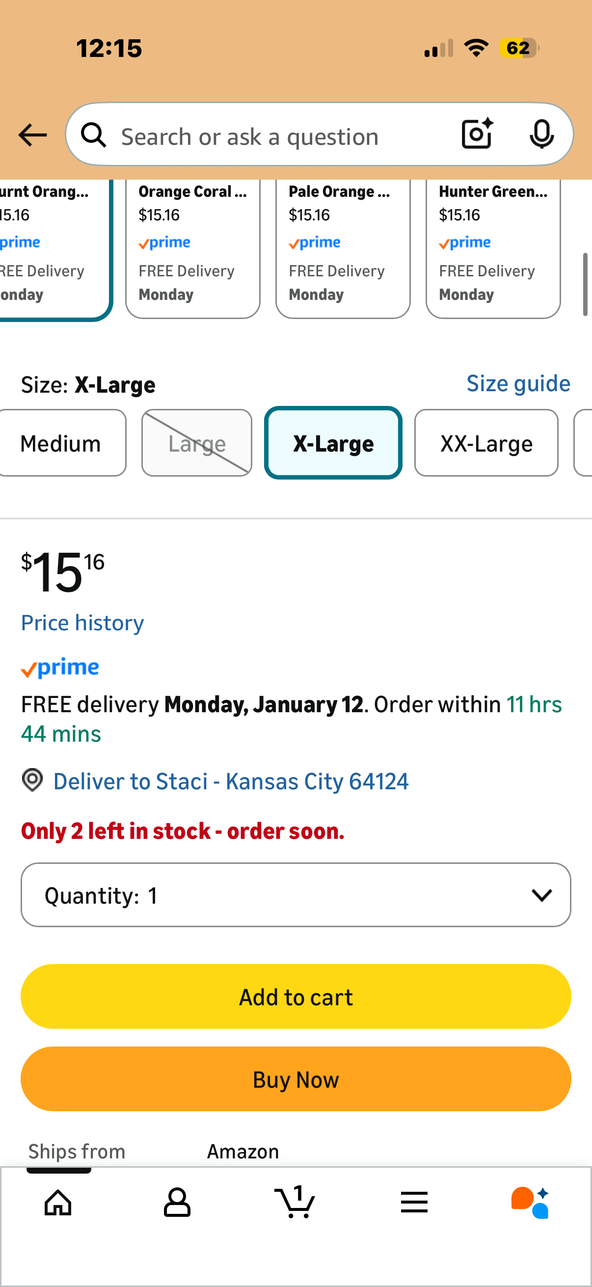Choose the Hunter Green color variant
This screenshot has height=1287, width=592.
click(492, 247)
